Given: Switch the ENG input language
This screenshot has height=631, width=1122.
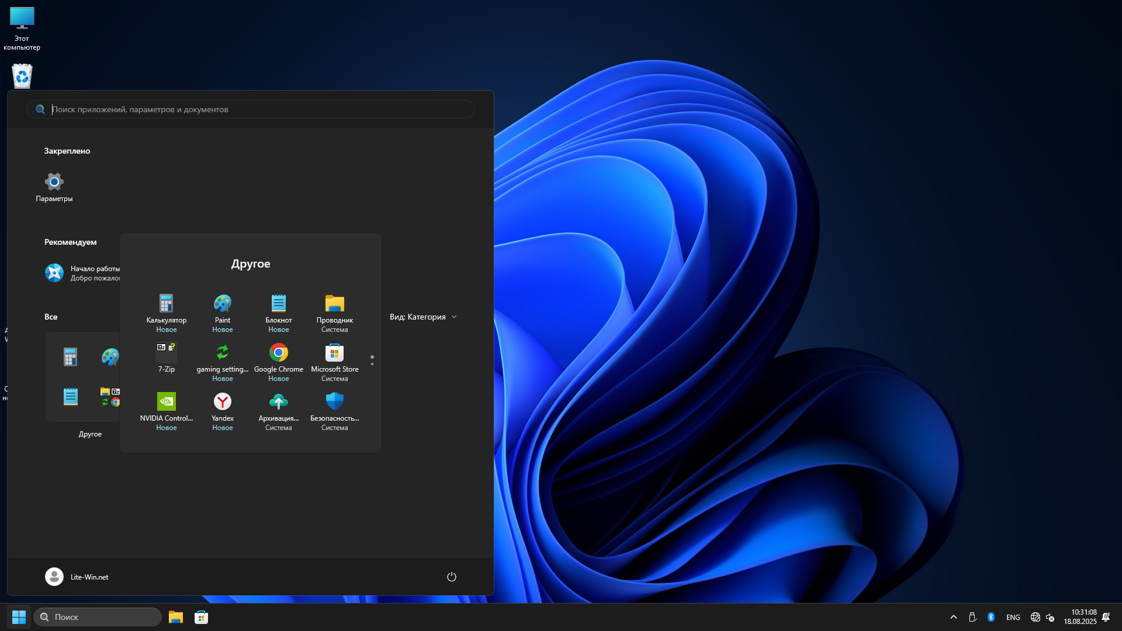Looking at the screenshot, I should (1013, 617).
